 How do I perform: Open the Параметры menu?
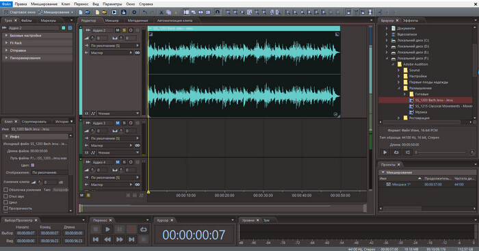(112, 4)
